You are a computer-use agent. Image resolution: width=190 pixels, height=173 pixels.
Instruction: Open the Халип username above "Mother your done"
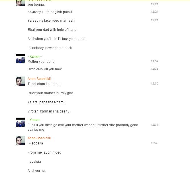coord(34,57)
